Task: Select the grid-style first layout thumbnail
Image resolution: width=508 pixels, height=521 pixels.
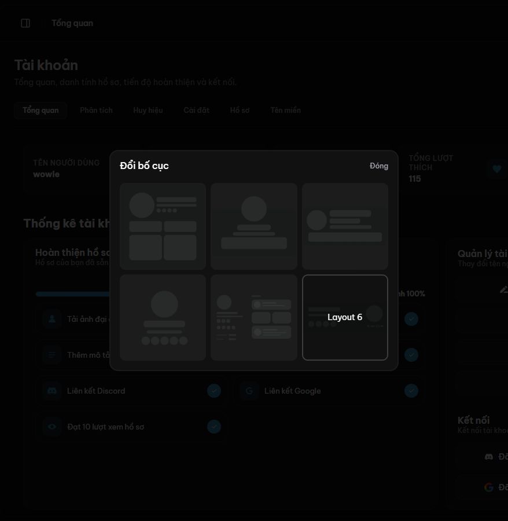Action: pos(163,226)
